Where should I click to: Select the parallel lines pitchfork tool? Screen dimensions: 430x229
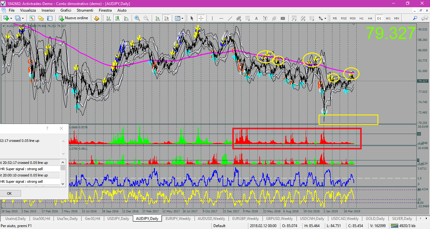(x=274, y=18)
